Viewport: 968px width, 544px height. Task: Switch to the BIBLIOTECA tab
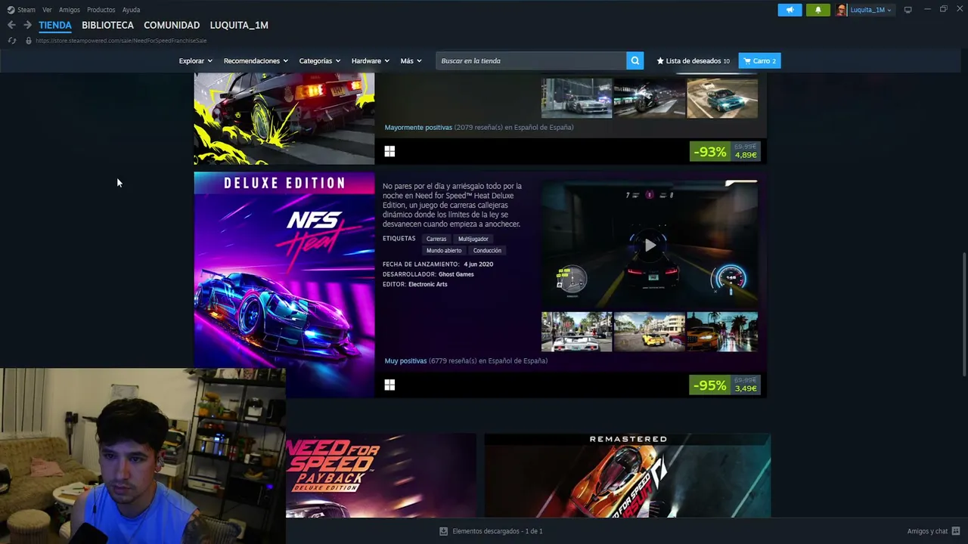pos(107,25)
